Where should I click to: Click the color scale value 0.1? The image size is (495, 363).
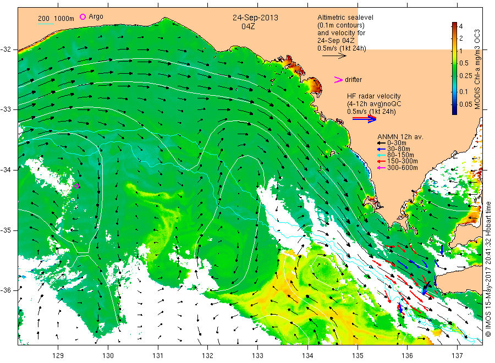coord(464,91)
